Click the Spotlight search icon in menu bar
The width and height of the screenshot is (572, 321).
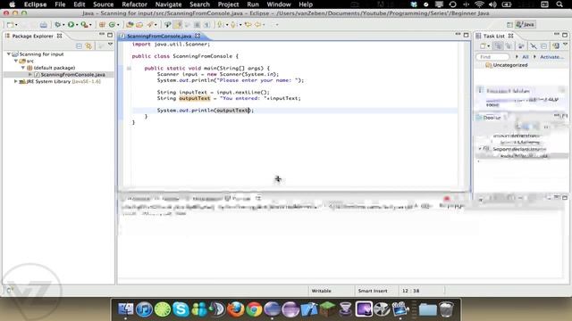[x=559, y=4]
